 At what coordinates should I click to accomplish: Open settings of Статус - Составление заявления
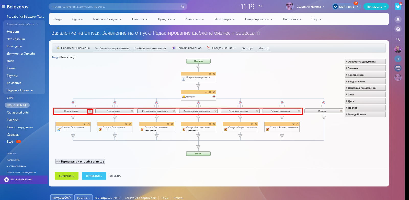(x=168, y=124)
